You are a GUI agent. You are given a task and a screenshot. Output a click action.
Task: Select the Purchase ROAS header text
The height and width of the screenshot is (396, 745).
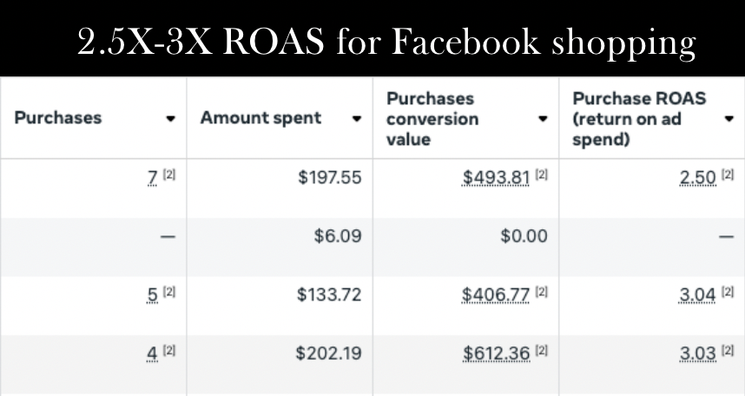(x=639, y=119)
